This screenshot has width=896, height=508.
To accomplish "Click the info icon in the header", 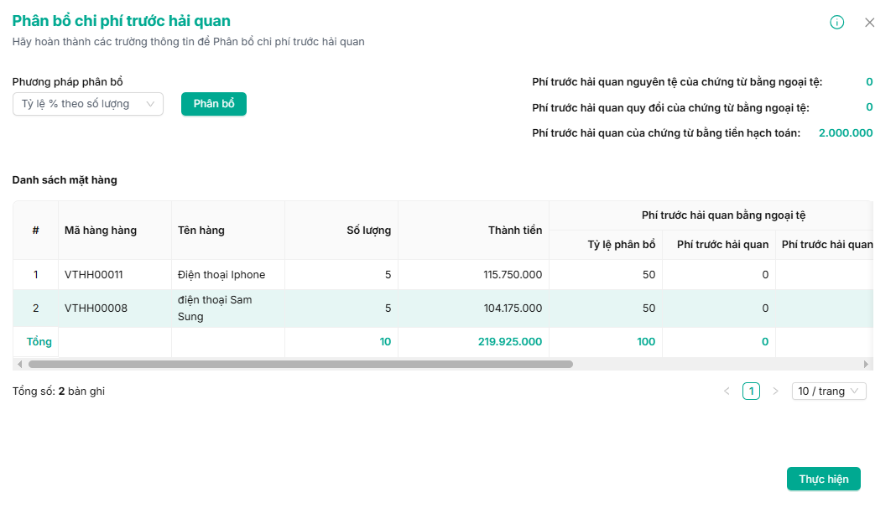I will (836, 23).
